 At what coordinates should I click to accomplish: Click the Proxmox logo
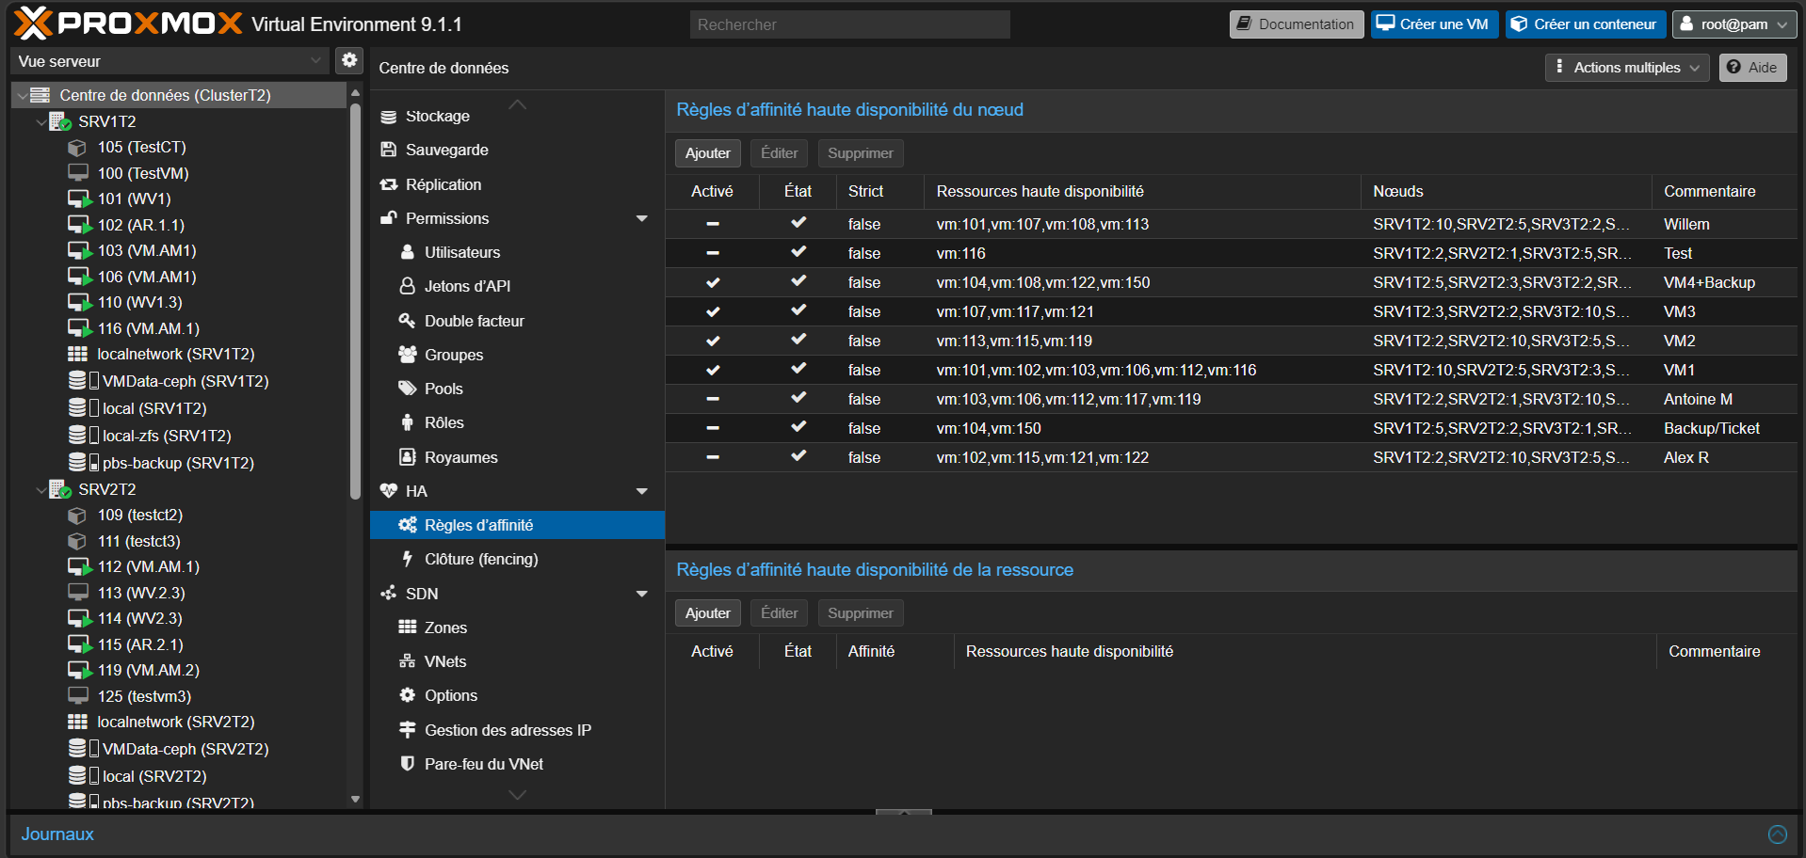coord(129,24)
